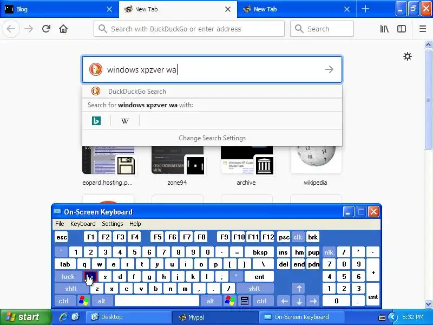Screen dimensions: 433x325
Task: Toggle the right shft key
Action: [x=254, y=289]
